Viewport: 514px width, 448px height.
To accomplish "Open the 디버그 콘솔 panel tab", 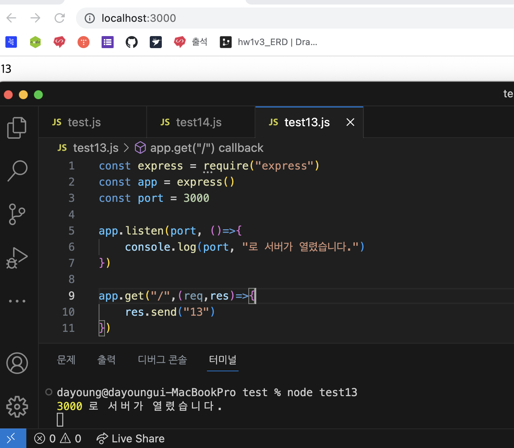I will pyautogui.click(x=163, y=360).
